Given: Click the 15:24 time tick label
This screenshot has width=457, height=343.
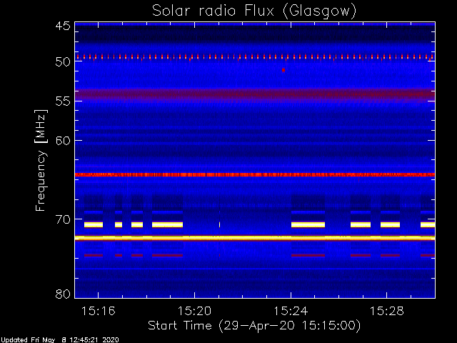Looking at the screenshot, I should click(291, 312).
